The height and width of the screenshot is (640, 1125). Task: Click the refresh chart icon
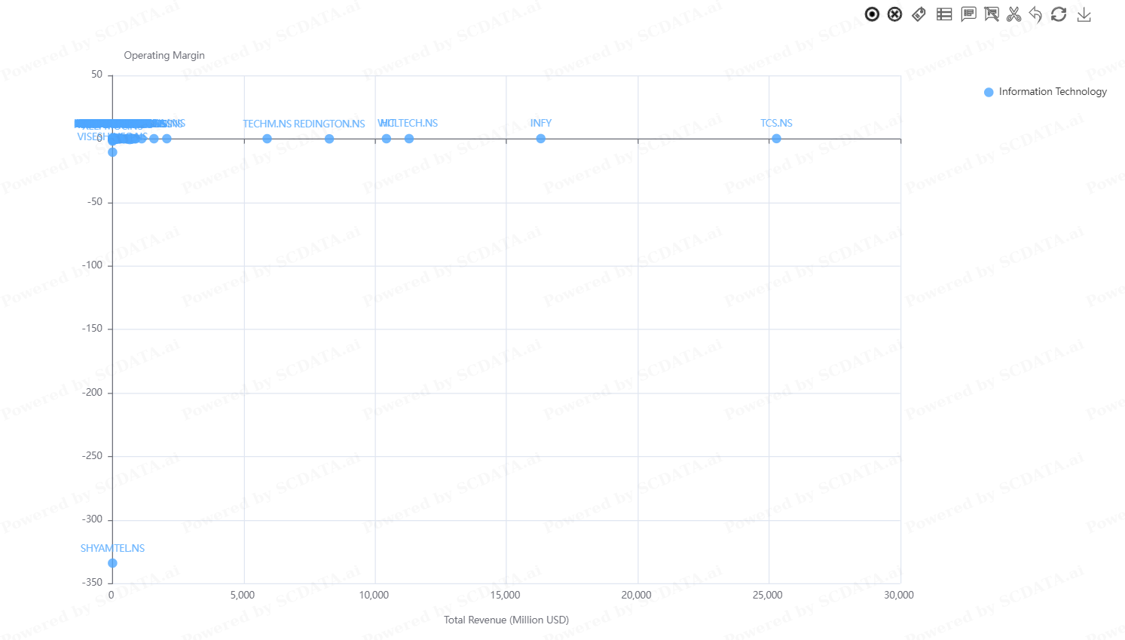[x=1059, y=14]
